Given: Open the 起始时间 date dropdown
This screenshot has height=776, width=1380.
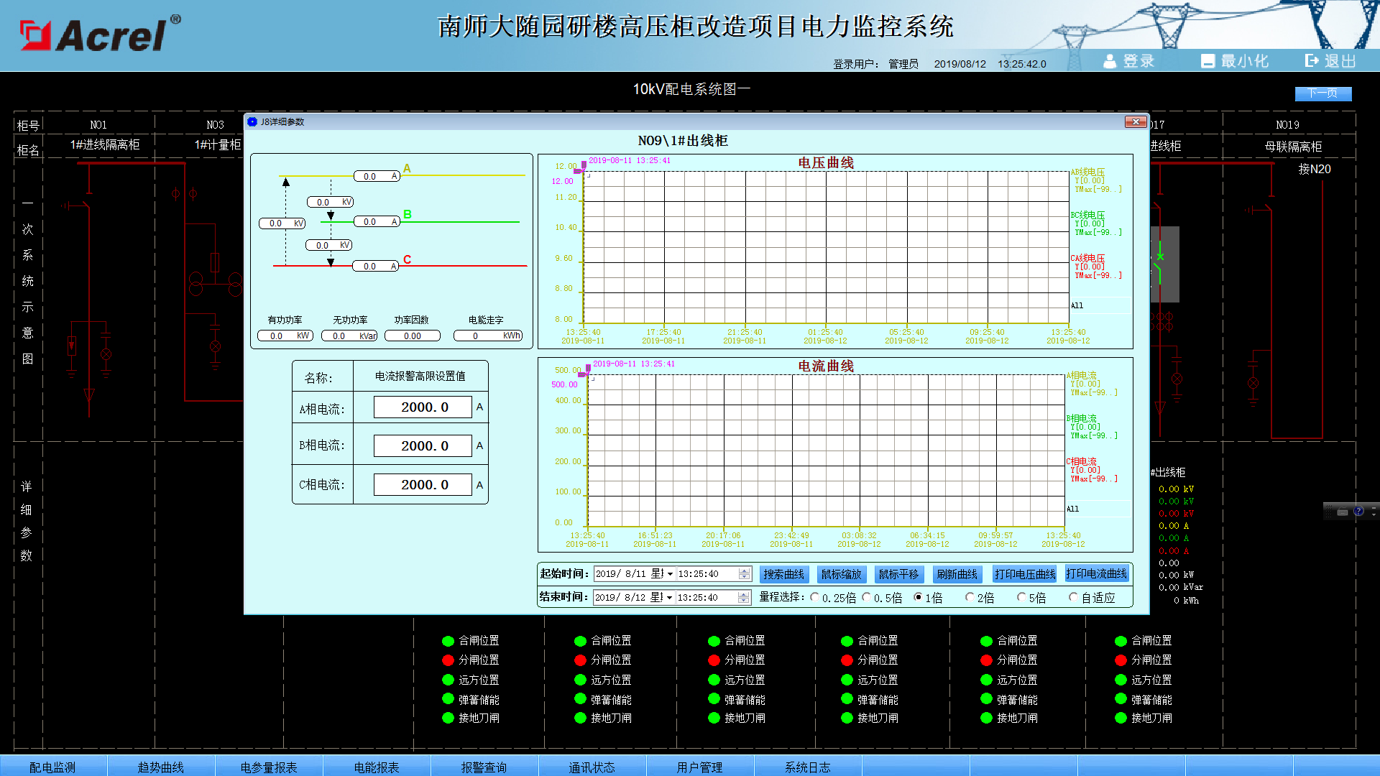Looking at the screenshot, I should pos(670,574).
